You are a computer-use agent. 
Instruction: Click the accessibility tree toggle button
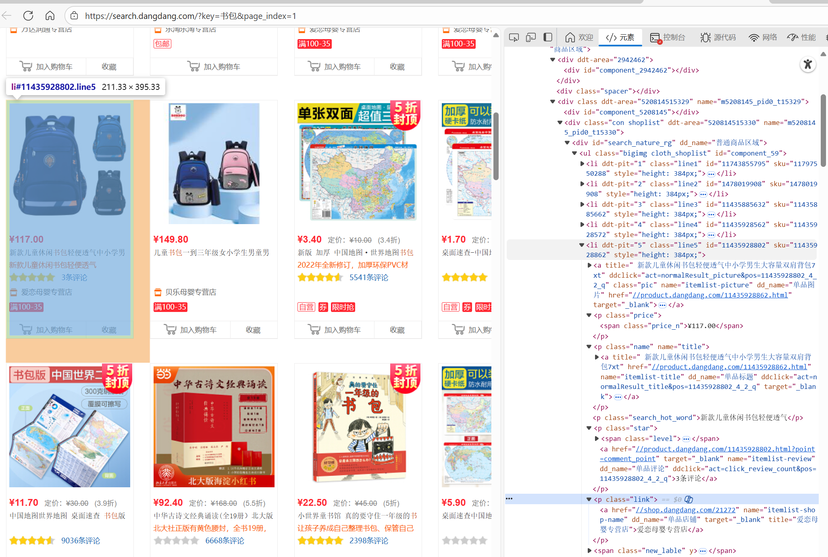pyautogui.click(x=807, y=64)
